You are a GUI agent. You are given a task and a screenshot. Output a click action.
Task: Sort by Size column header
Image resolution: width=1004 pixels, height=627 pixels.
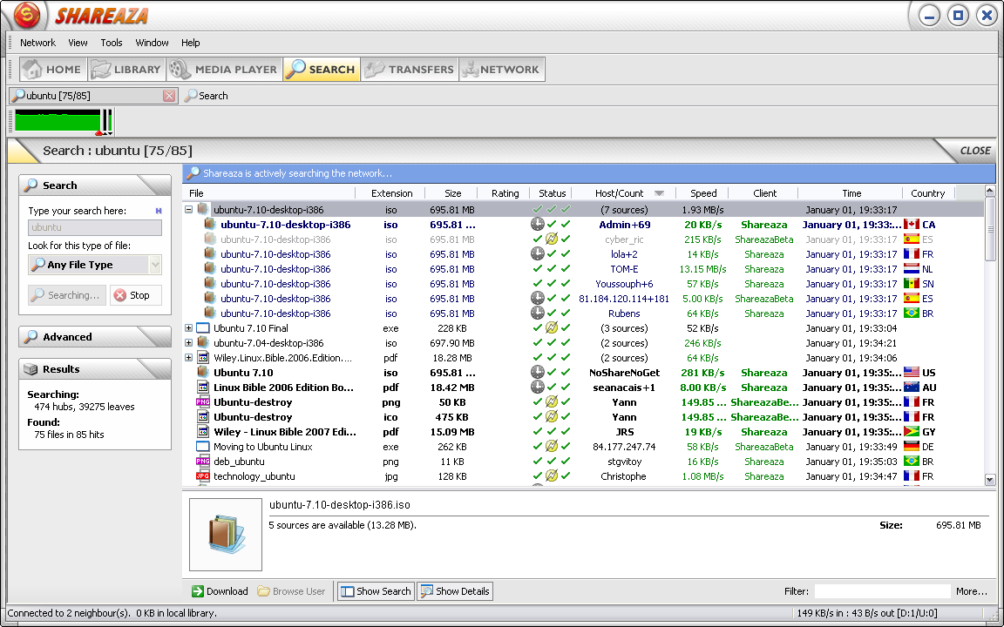[451, 193]
